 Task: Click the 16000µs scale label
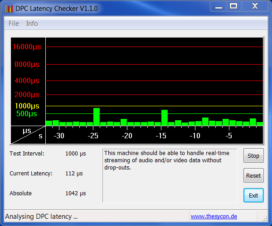pyautogui.click(x=27, y=47)
